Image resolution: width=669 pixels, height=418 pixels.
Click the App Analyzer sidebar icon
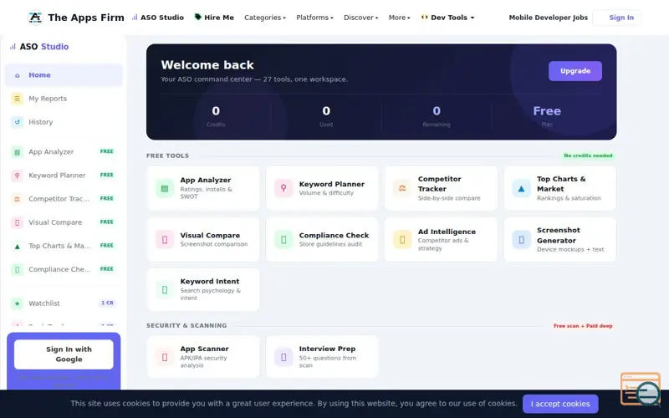pyautogui.click(x=17, y=152)
